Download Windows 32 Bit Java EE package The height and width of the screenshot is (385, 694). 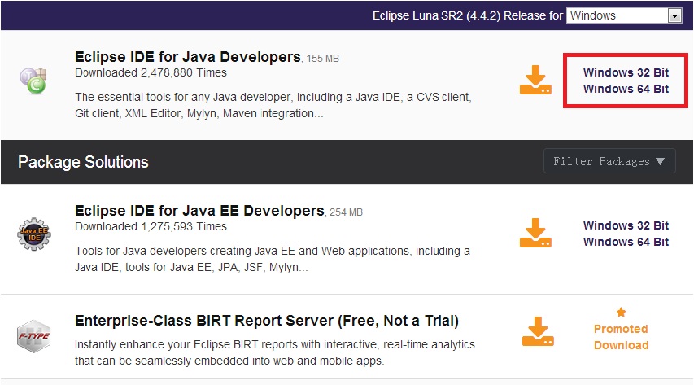[x=626, y=225]
